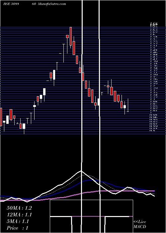Image resolution: width=166 pixels, height=233 pixels.
Task: Click the "1.44" price axis label
Action: [154, 55]
